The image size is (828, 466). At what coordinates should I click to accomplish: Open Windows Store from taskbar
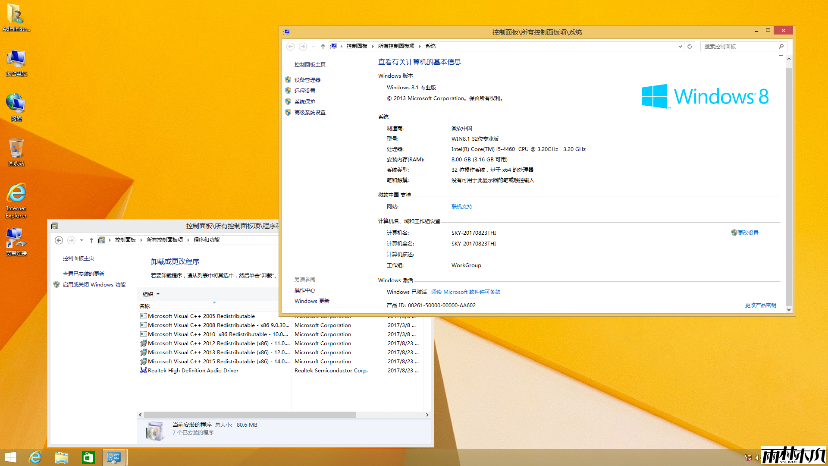coord(88,457)
